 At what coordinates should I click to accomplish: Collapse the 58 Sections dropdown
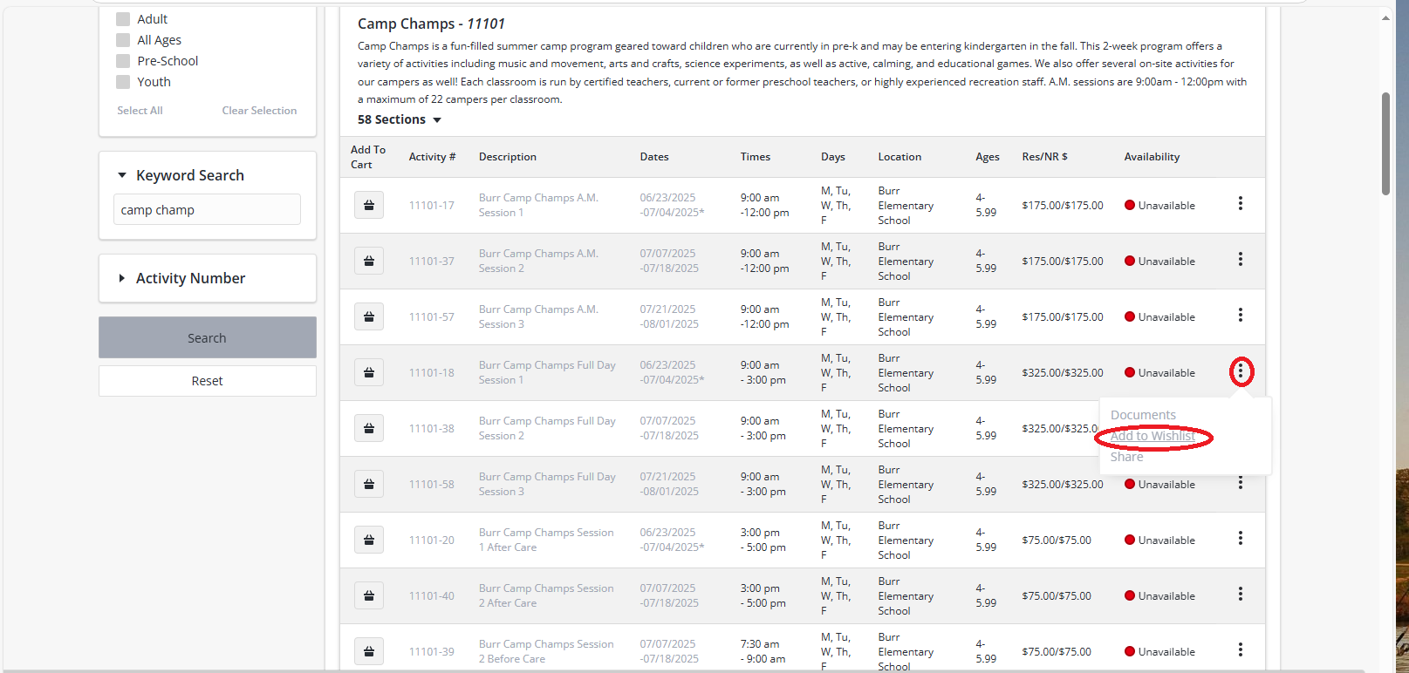400,119
